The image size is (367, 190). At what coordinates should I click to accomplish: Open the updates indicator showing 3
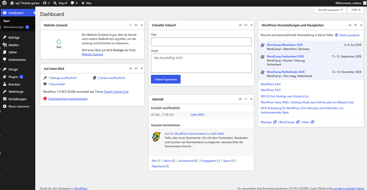[46, 3]
